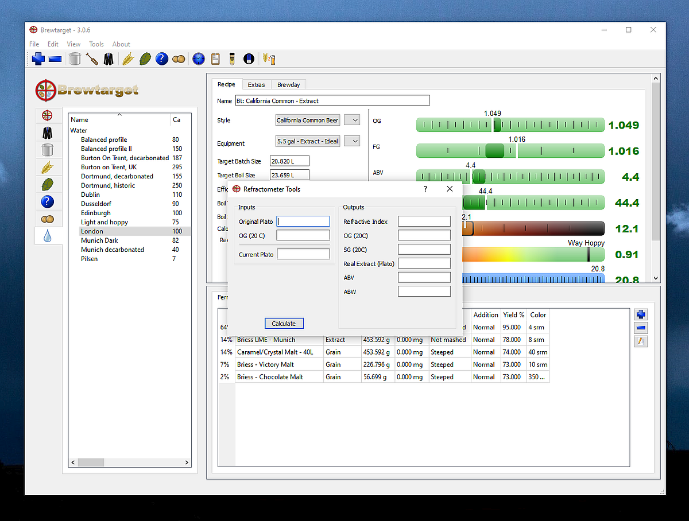The image size is (689, 521).
Task: Click the recipe Name text field
Action: coord(332,100)
